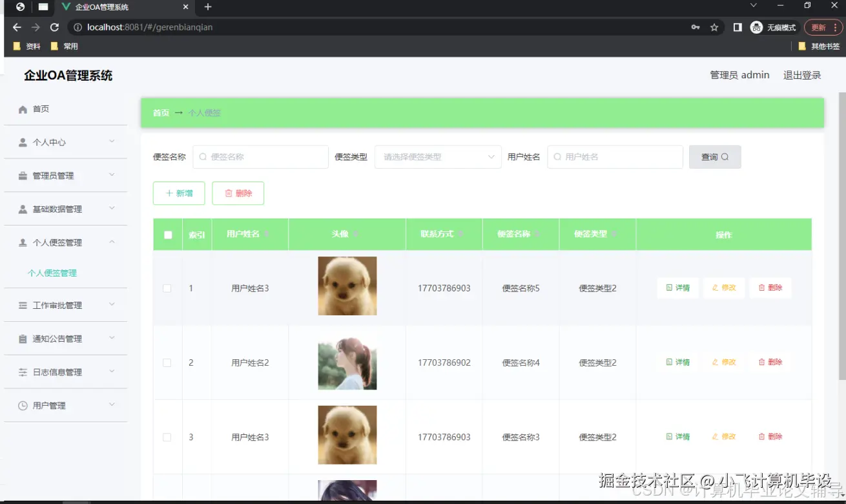Click the clipboard icon beside 通知公告管理
The image size is (846, 504).
23,339
